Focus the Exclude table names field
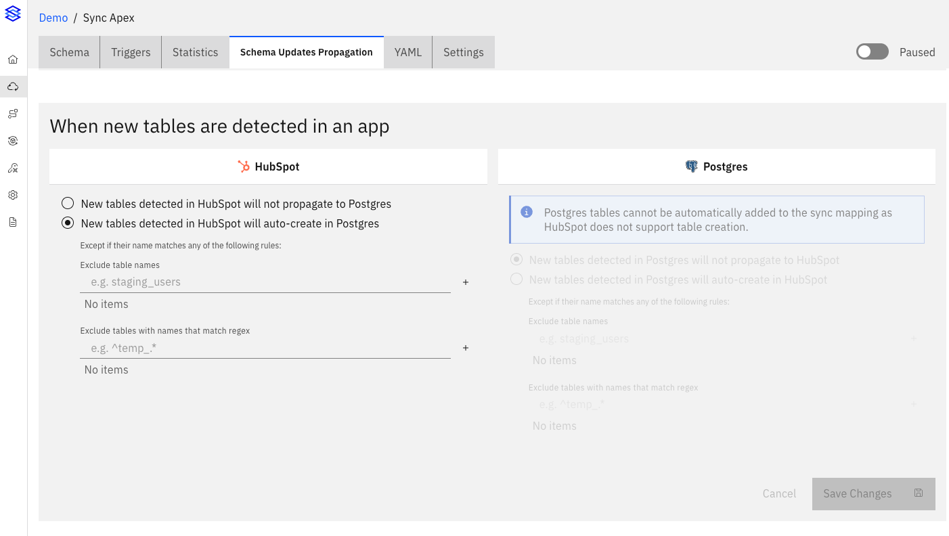 pyautogui.click(x=265, y=282)
